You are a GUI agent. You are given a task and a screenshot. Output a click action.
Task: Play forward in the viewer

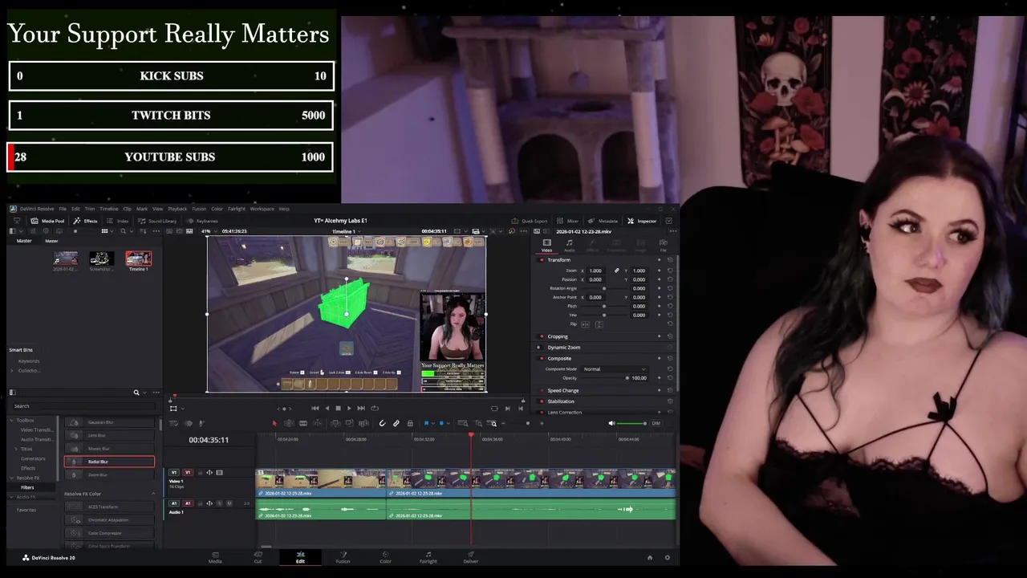pyautogui.click(x=349, y=408)
